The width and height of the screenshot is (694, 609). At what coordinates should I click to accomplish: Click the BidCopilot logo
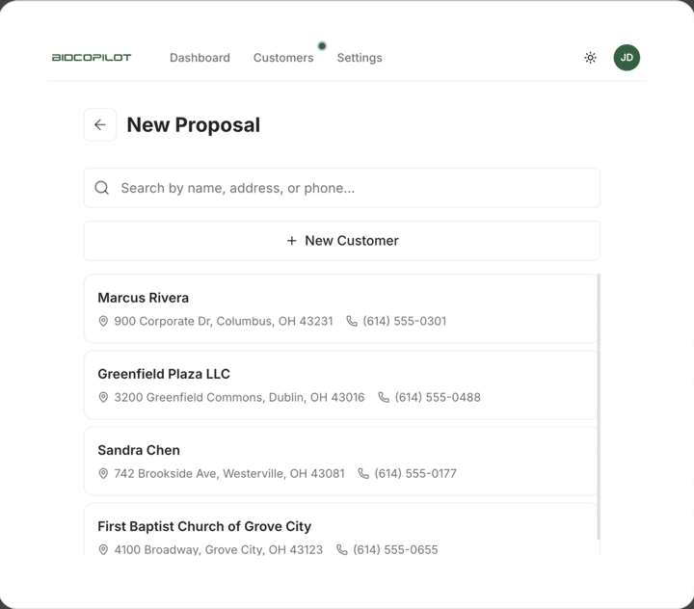[92, 58]
